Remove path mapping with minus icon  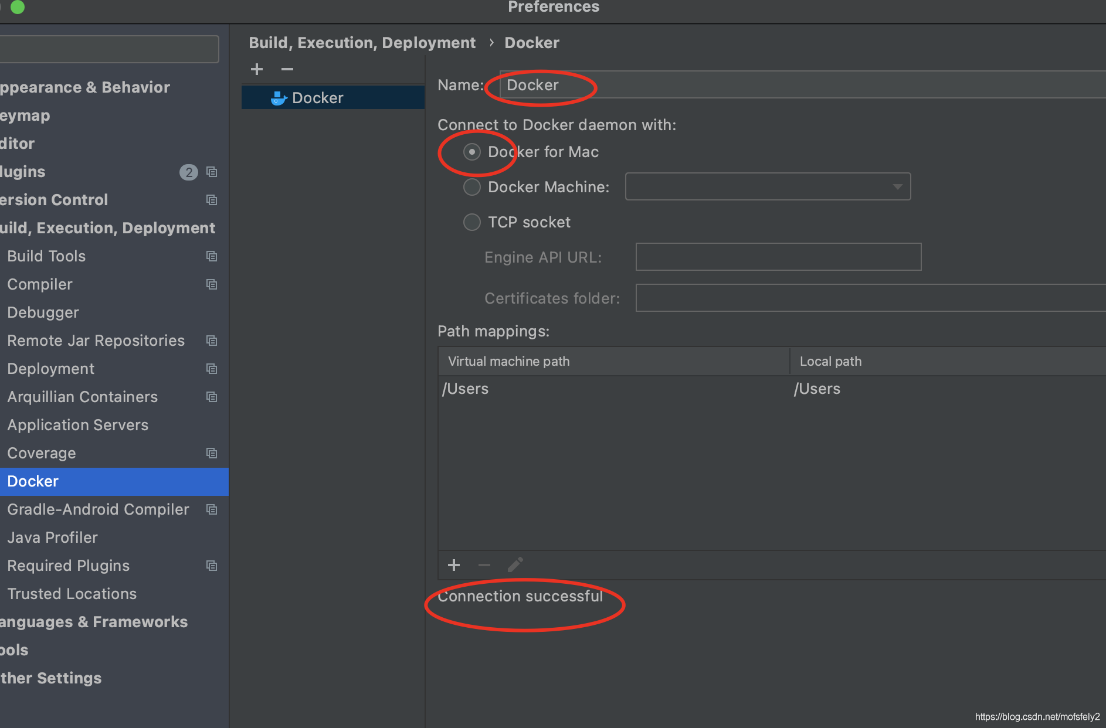(484, 565)
